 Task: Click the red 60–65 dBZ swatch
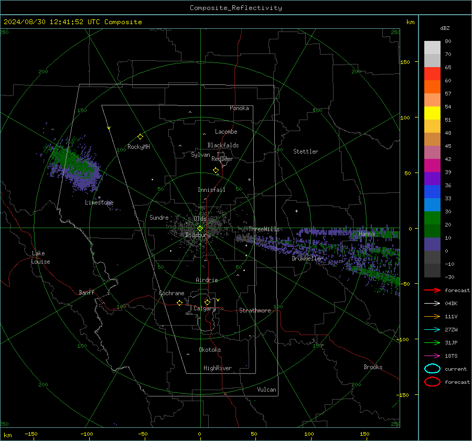pos(432,74)
